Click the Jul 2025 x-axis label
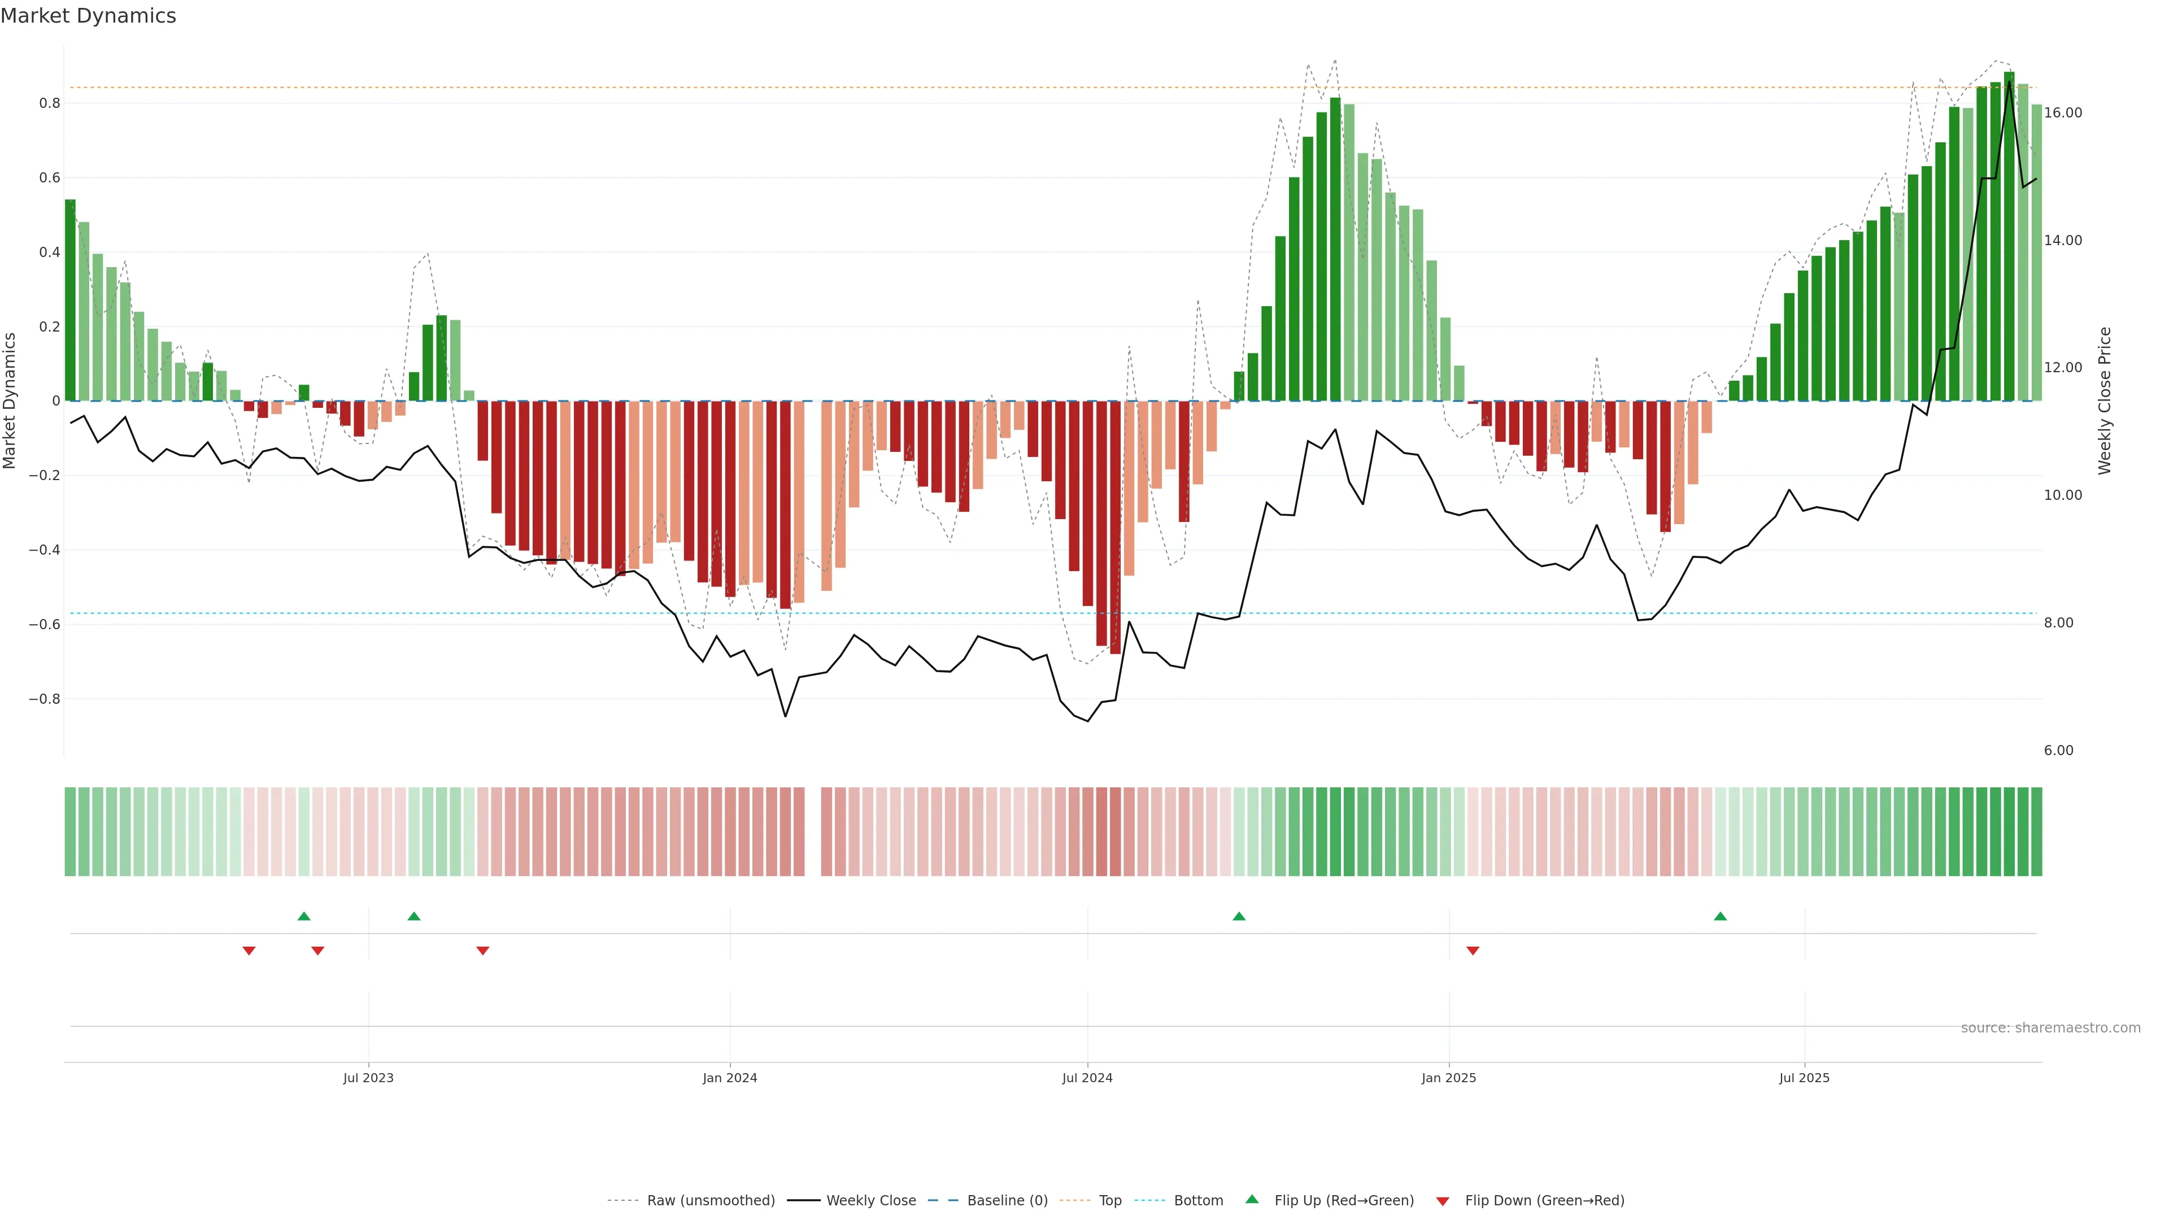Viewport: 2169px width, 1220px height. pyautogui.click(x=1804, y=1078)
